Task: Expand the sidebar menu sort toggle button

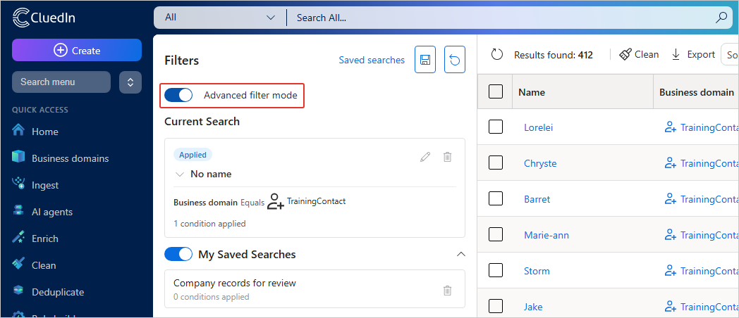Action: [130, 82]
